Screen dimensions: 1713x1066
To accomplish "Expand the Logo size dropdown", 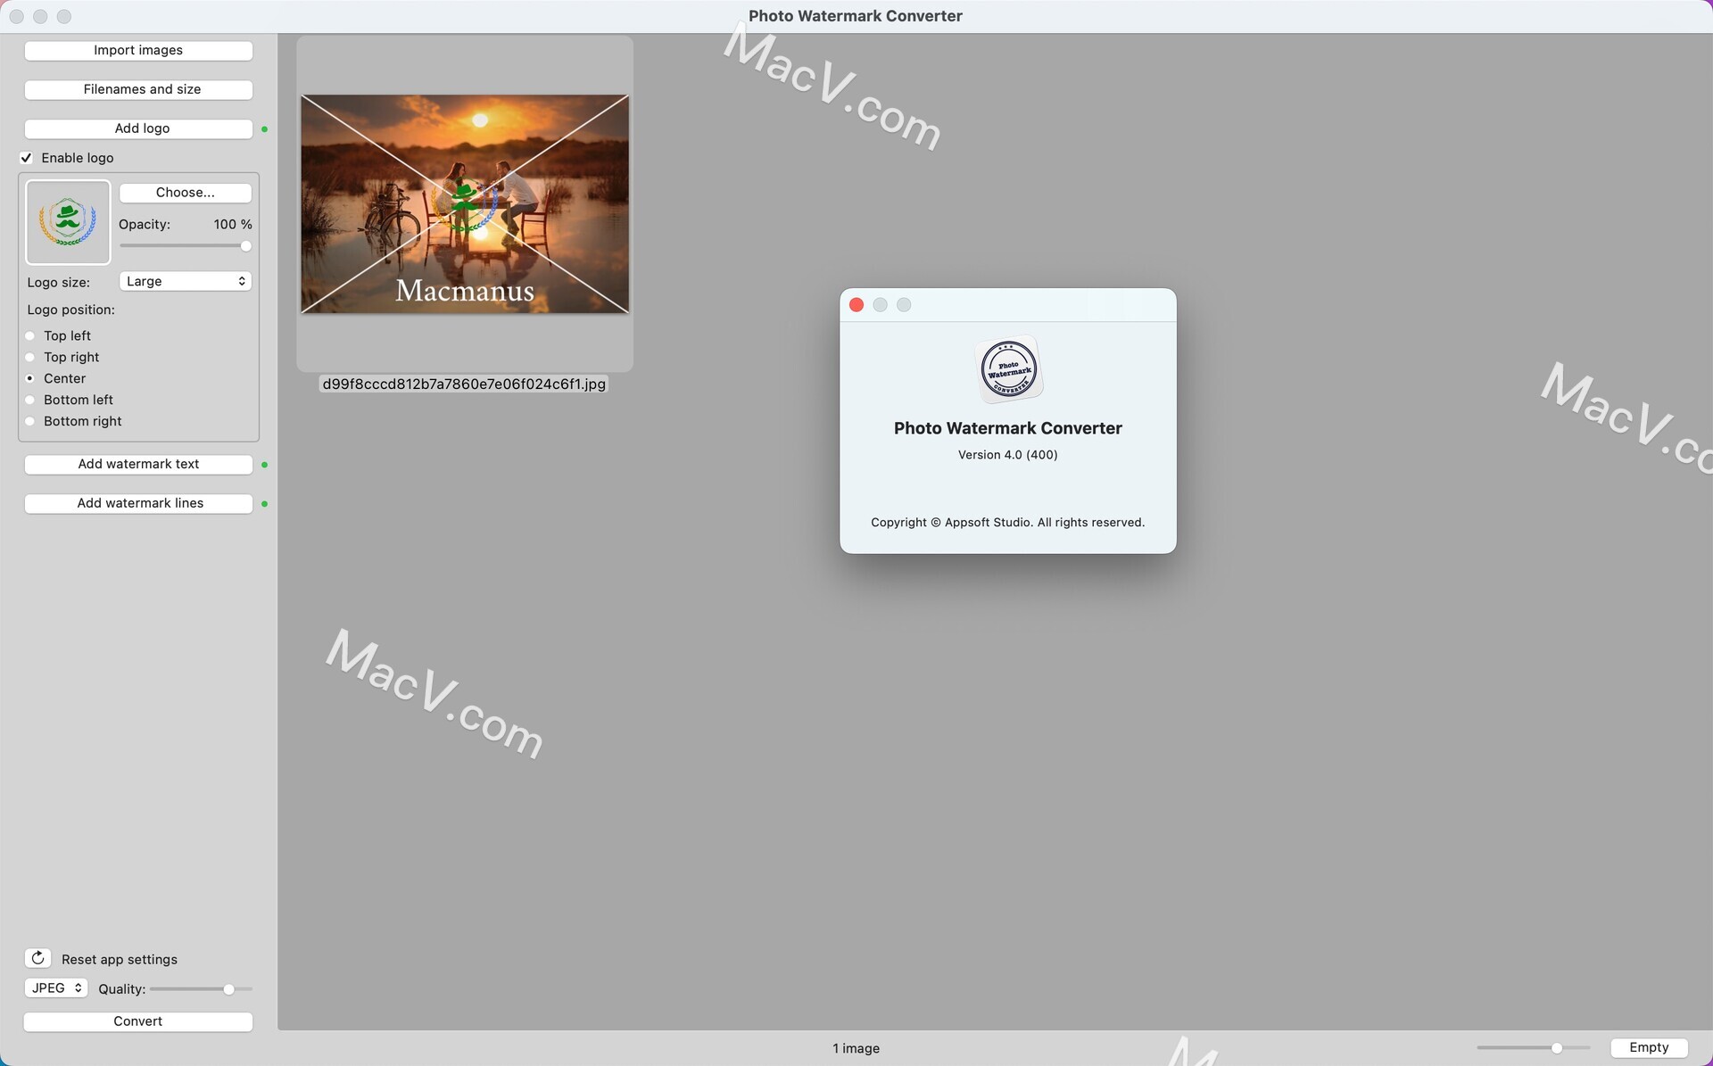I will pyautogui.click(x=183, y=281).
